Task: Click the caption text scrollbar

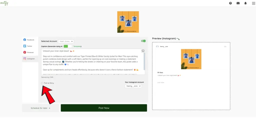Action: (144, 60)
